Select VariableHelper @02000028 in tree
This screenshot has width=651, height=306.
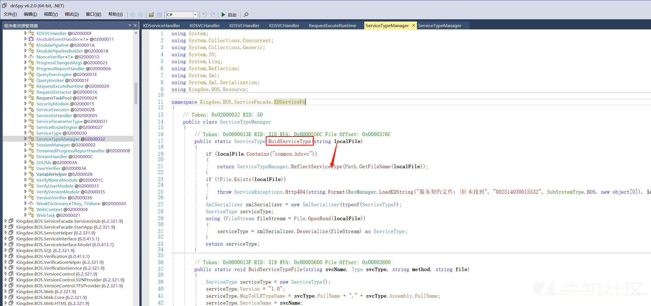click(x=64, y=174)
